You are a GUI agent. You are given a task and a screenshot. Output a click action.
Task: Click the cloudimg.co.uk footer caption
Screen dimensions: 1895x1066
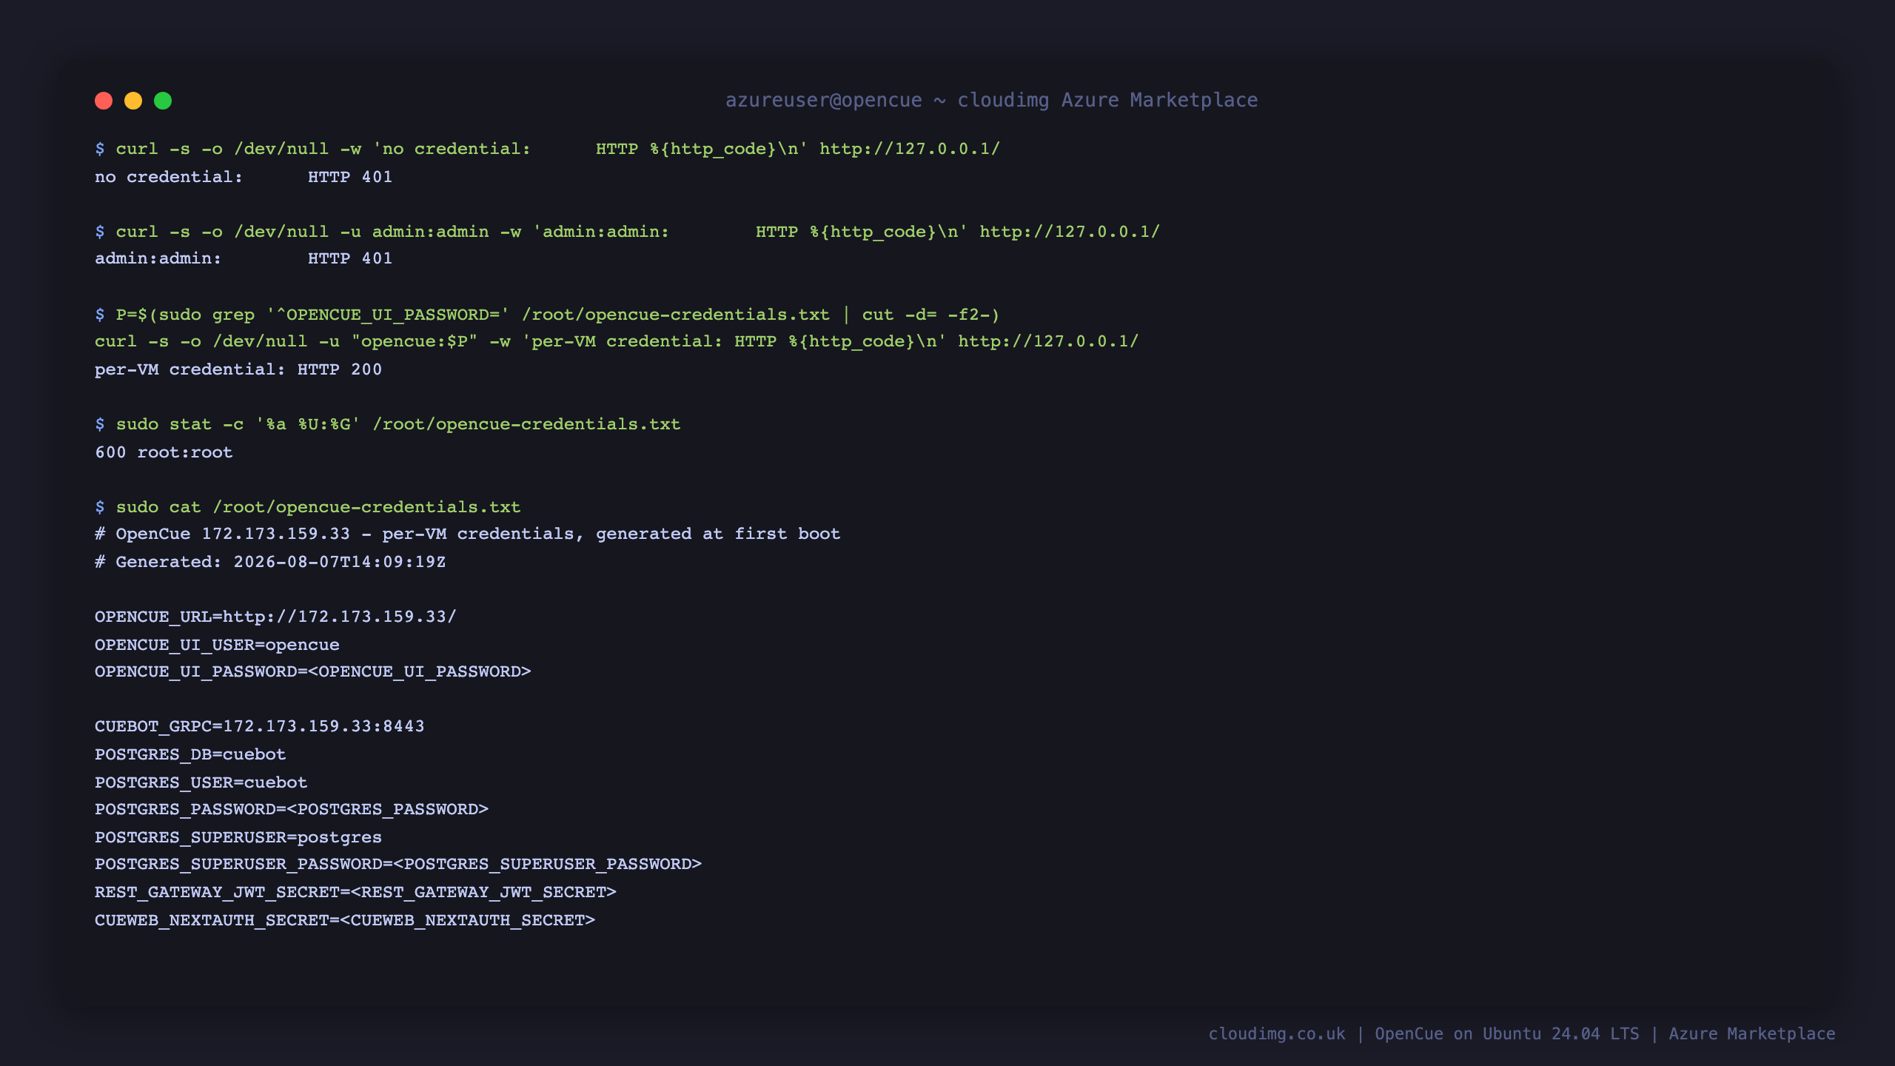tap(1521, 1034)
